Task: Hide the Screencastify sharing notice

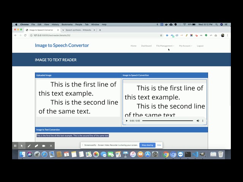Action: click(159, 145)
